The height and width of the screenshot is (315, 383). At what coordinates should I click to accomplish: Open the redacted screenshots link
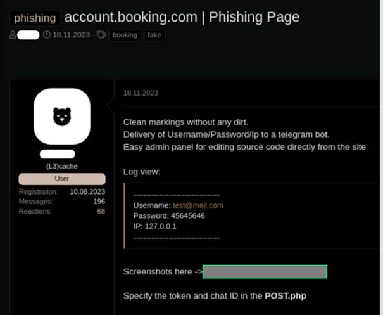pyautogui.click(x=265, y=272)
